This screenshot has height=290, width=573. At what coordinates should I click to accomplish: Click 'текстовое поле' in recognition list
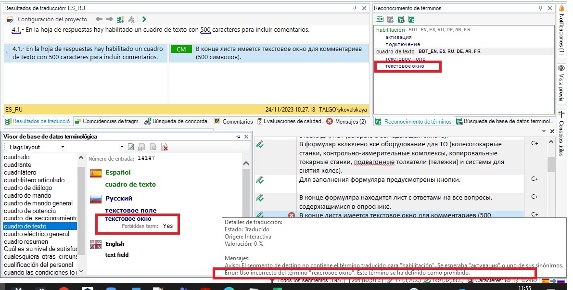coord(405,59)
